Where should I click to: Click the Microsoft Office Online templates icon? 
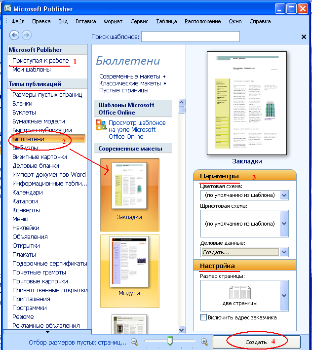pos(101,125)
